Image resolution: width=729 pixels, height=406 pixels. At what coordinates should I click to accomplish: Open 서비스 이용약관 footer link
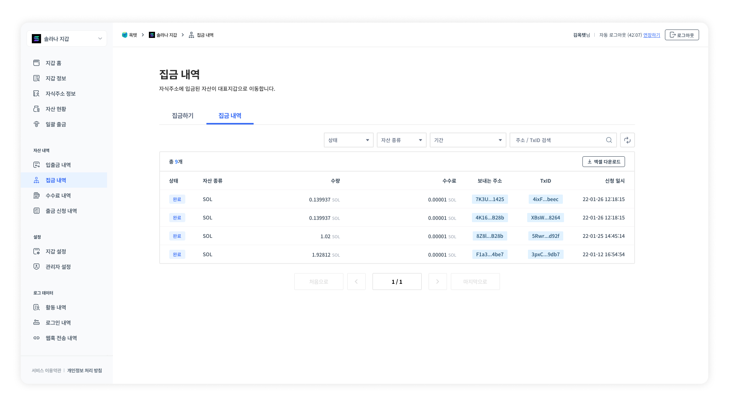pos(46,370)
